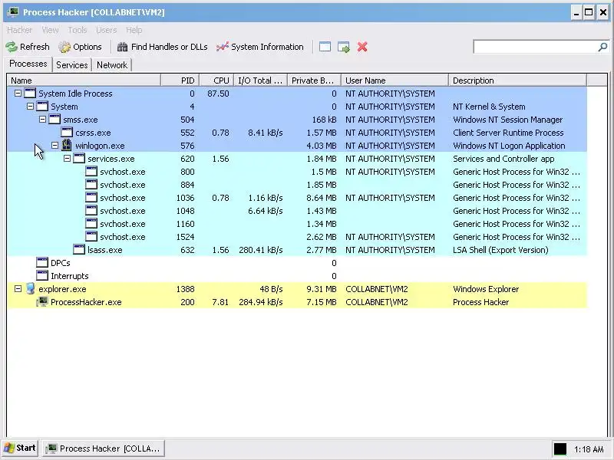Click the Refresh toolbar button

pyautogui.click(x=28, y=47)
